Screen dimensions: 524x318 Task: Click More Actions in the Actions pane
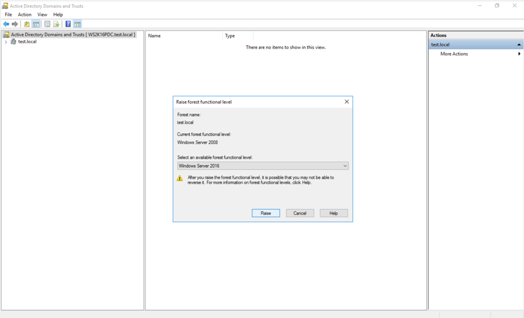coord(454,54)
